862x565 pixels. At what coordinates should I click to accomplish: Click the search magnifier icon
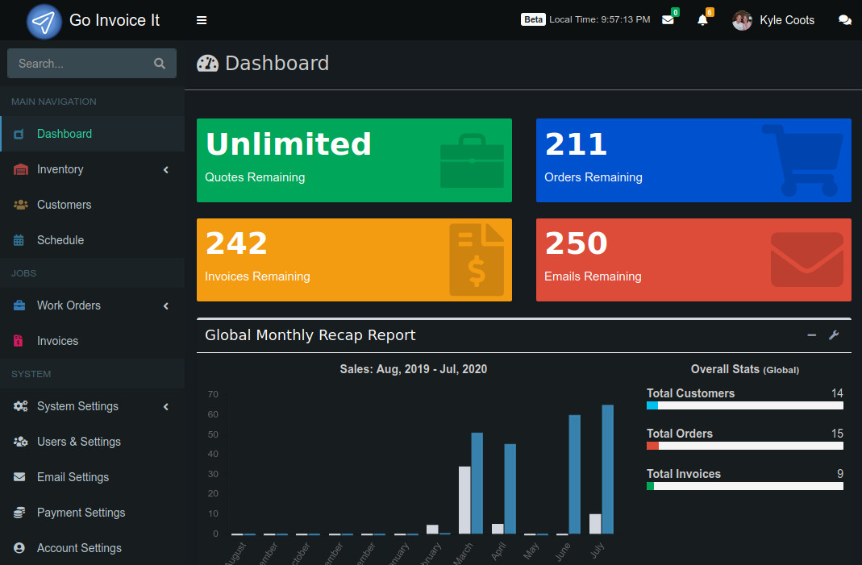point(160,64)
